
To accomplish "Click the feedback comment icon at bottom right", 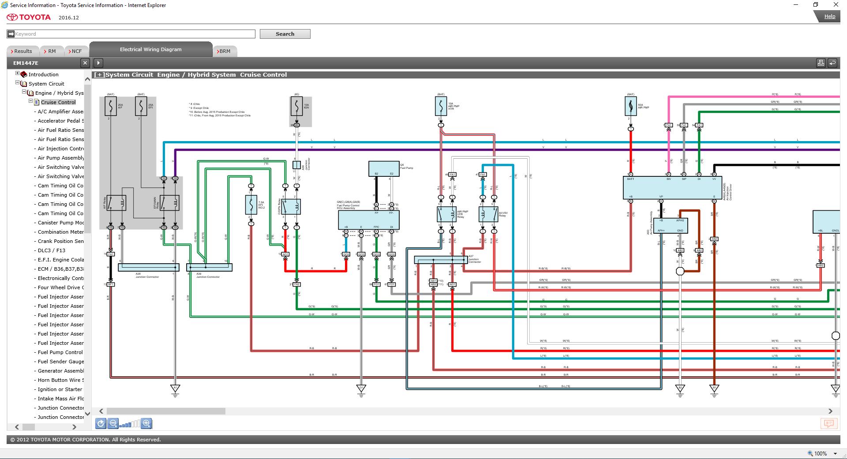I will [x=828, y=424].
